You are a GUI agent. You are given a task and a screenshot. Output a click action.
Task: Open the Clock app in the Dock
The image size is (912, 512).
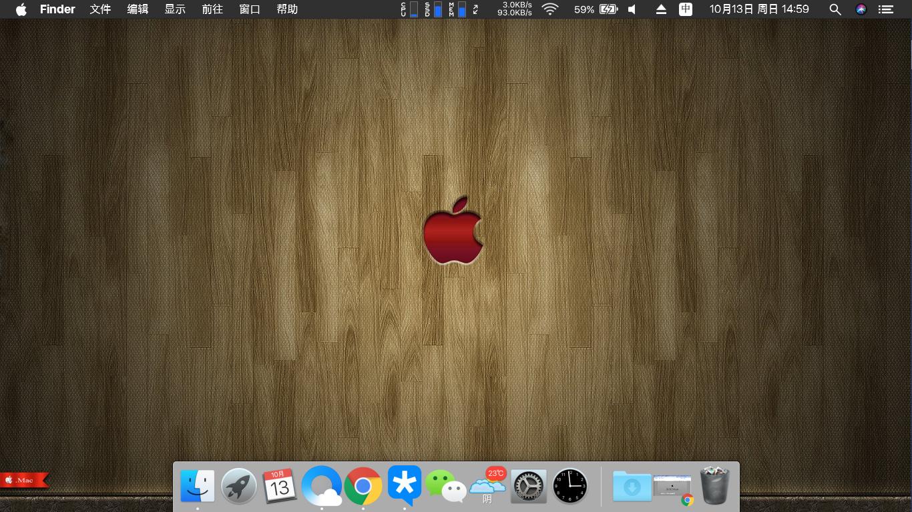(x=569, y=487)
